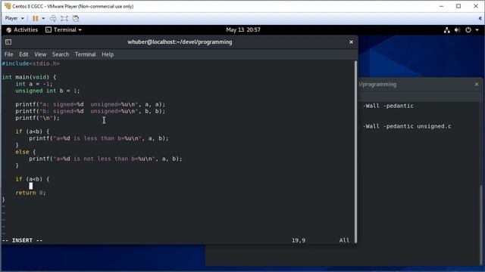Open the Edit menu in terminal
This screenshot has height=272, width=485.
click(23, 54)
